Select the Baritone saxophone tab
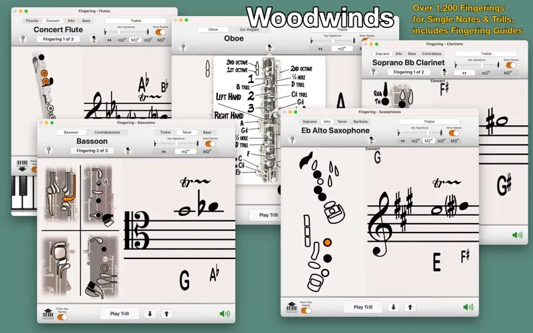This screenshot has width=533, height=333. 360,121
